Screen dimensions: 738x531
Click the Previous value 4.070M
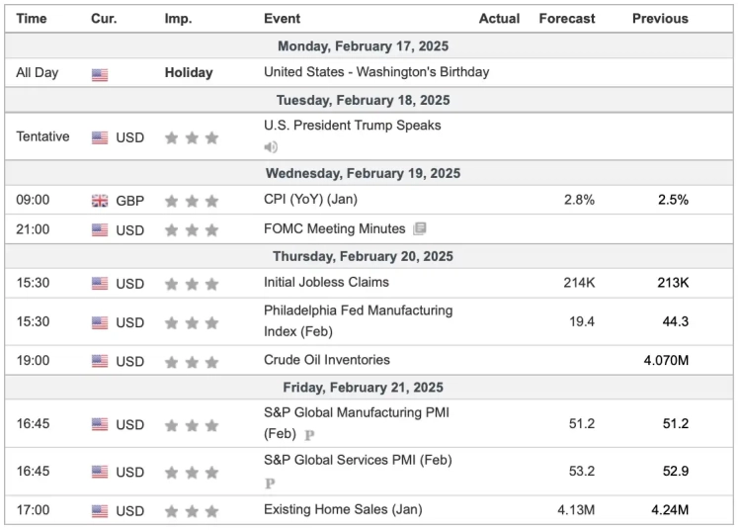point(666,361)
